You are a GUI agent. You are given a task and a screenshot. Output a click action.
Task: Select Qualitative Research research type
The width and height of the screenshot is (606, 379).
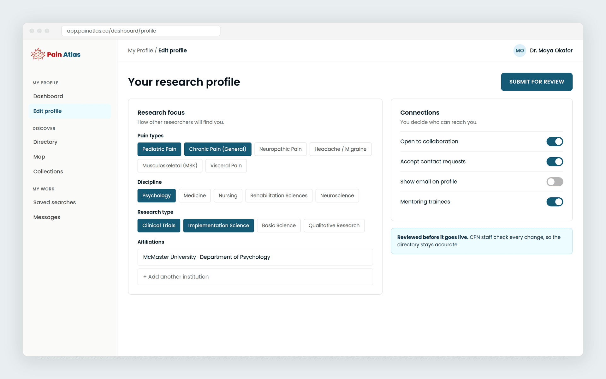[334, 226]
